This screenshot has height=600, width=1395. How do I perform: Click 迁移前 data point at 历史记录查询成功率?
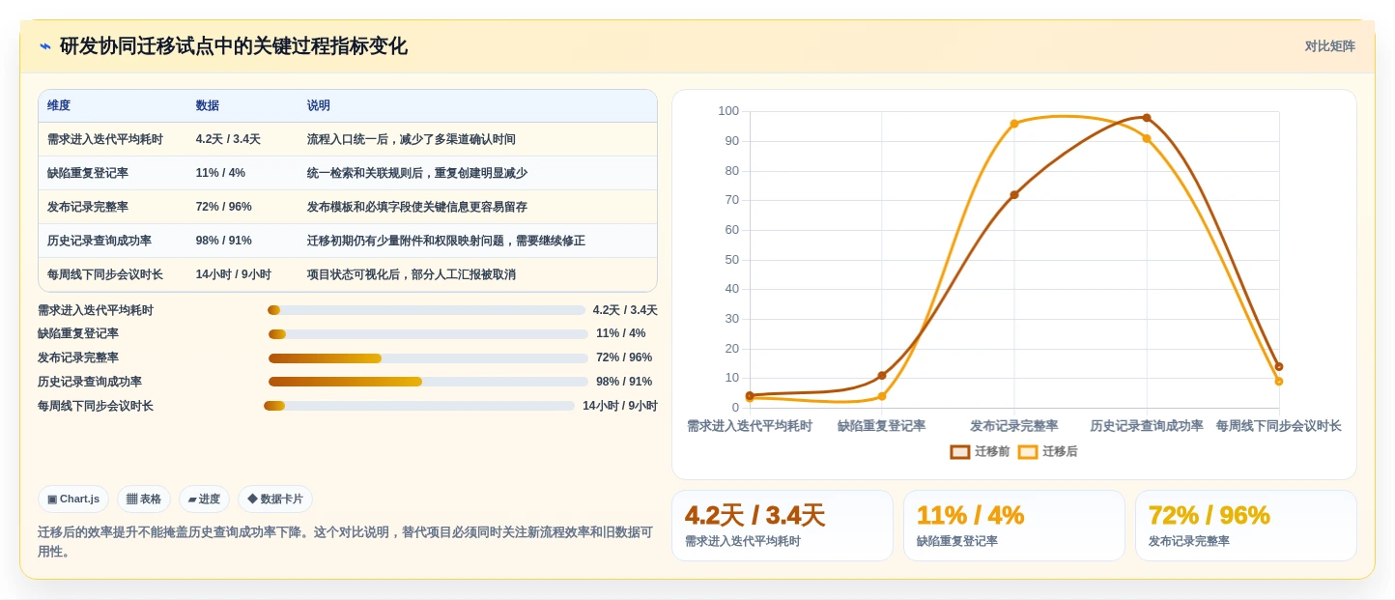tap(1147, 118)
